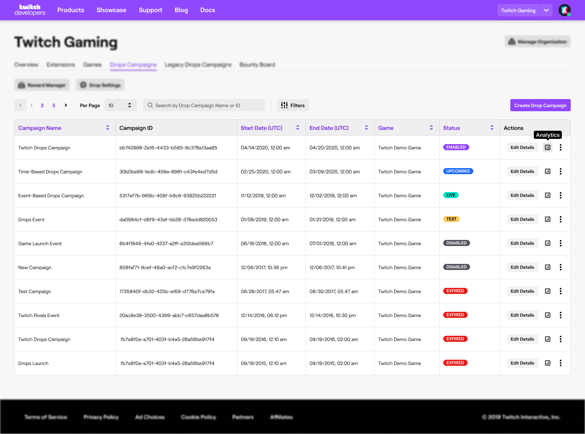Open Analytics for the enabled Twitch Drops Campaign
This screenshot has width=585, height=434.
(548, 147)
